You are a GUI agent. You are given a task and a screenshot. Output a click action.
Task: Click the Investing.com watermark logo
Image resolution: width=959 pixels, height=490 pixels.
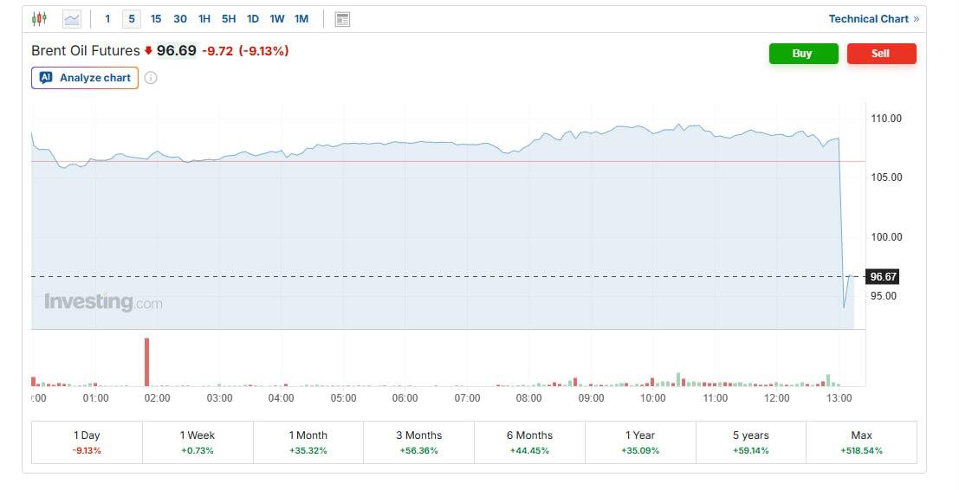[103, 302]
